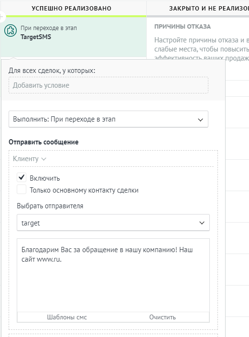
Task: Toggle the 'Включить' checkbox
Action: [x=22, y=177]
